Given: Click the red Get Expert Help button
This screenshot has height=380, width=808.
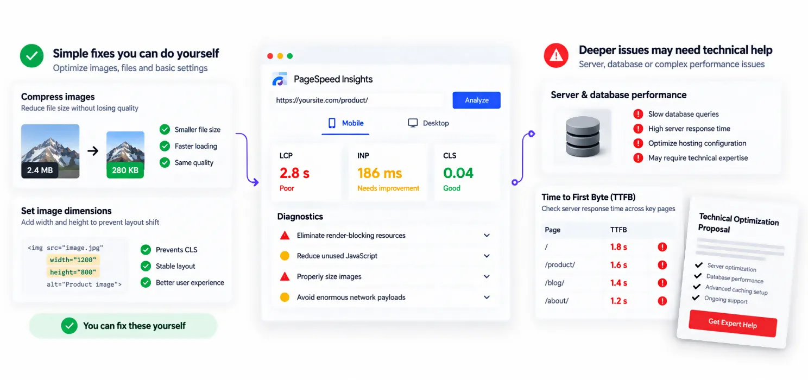Looking at the screenshot, I should (733, 324).
